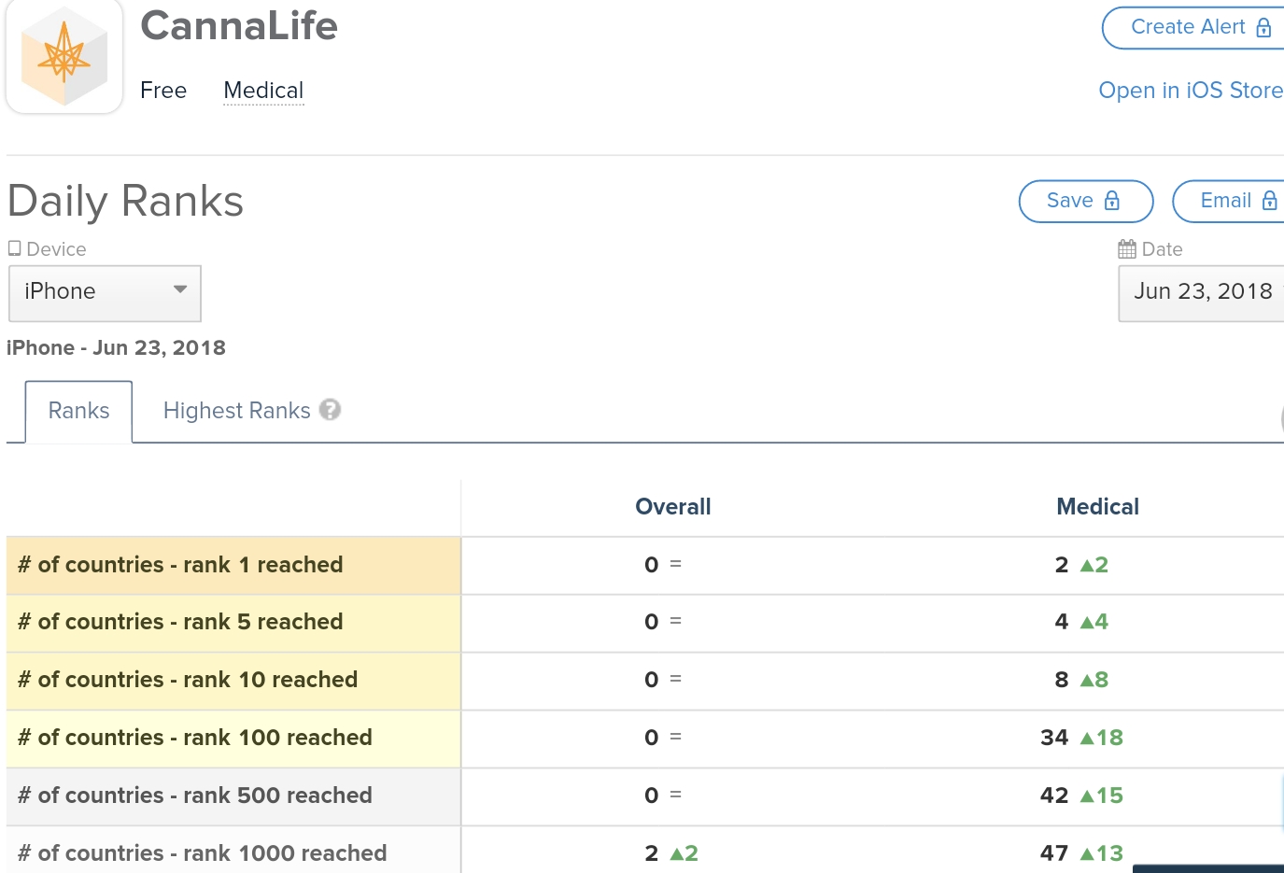Image resolution: width=1284 pixels, height=873 pixels.
Task: Switch to the Highest Ranks tab
Action: (x=236, y=411)
